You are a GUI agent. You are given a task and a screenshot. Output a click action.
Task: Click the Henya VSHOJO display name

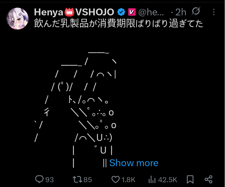(74, 12)
